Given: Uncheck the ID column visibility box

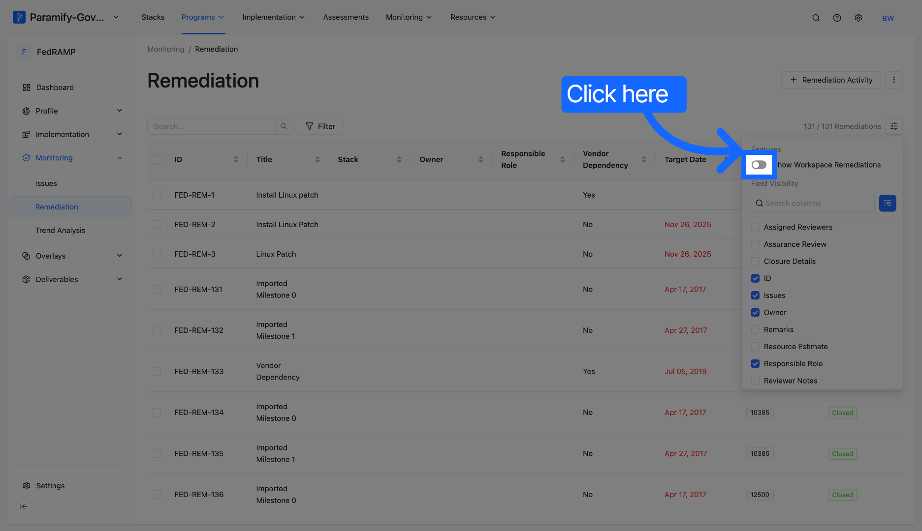Looking at the screenshot, I should 755,278.
